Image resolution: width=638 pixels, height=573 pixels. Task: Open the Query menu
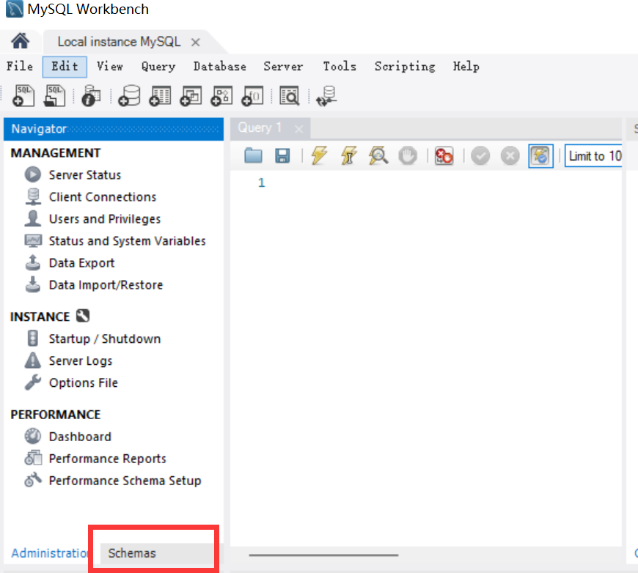coord(158,66)
